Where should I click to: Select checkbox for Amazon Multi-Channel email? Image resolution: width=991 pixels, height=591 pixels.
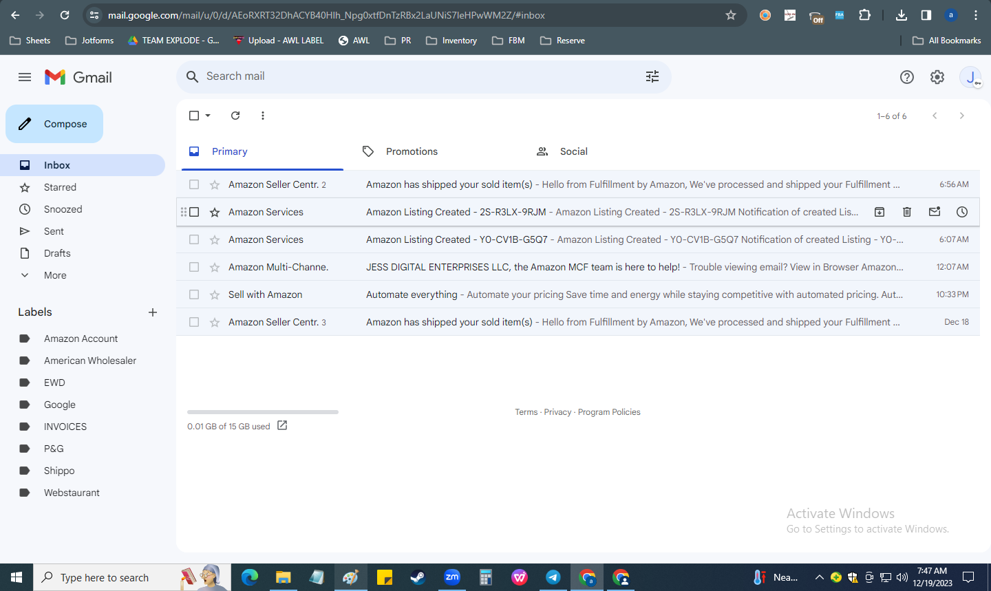(x=194, y=267)
